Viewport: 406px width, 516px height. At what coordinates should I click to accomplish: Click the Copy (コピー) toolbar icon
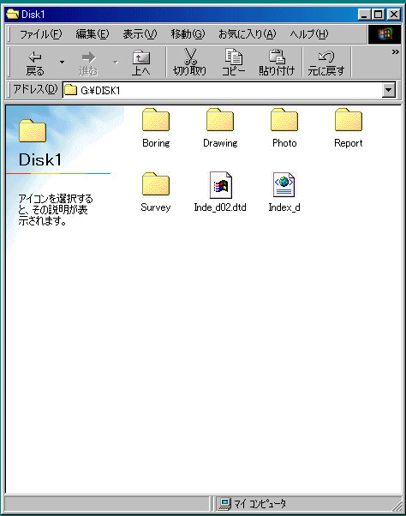coord(234,57)
